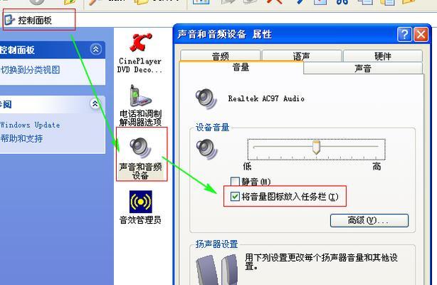Enable the 静音 mute checkbox
Viewport: 437px width, 285px height.
pyautogui.click(x=236, y=182)
